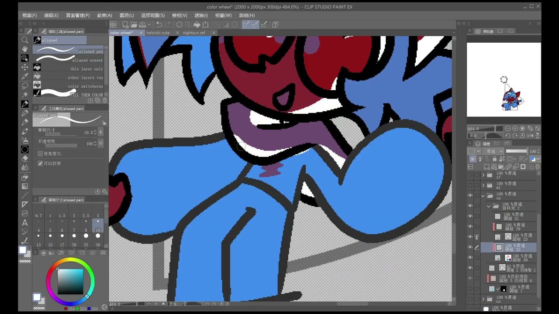The image size is (559, 314).
Task: Select the 圖層 30 layer row
Action: [x=509, y=258]
